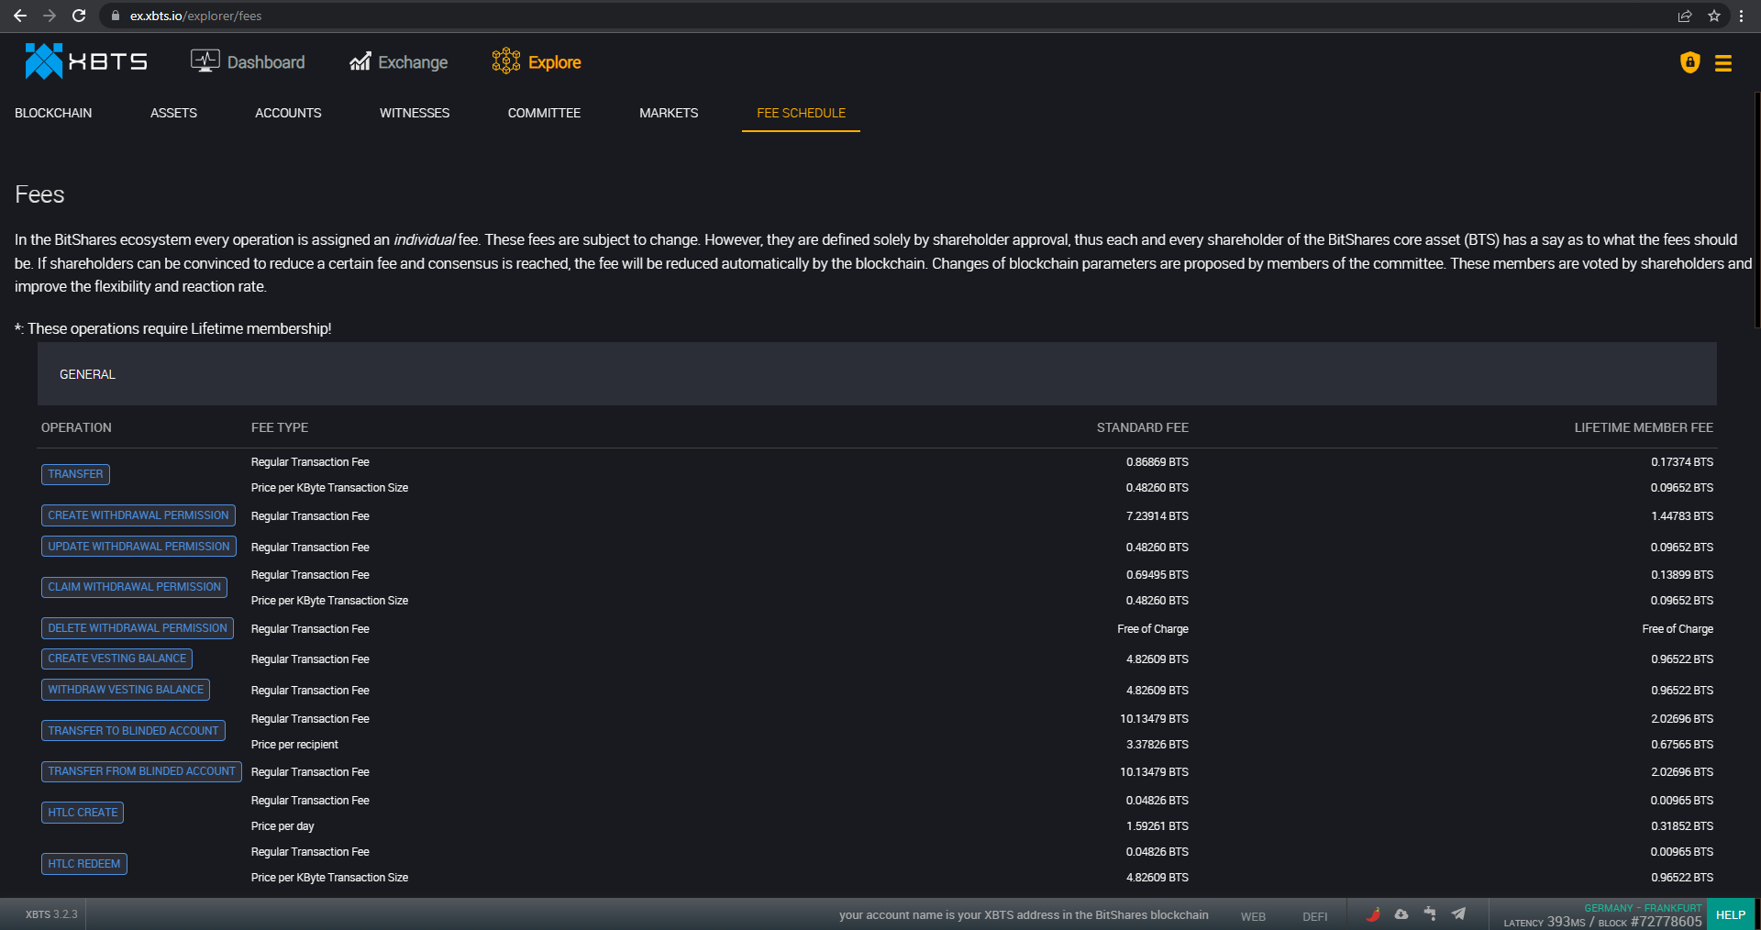Click the HTLC CREATE tag
This screenshot has width=1761, height=930.
[83, 813]
